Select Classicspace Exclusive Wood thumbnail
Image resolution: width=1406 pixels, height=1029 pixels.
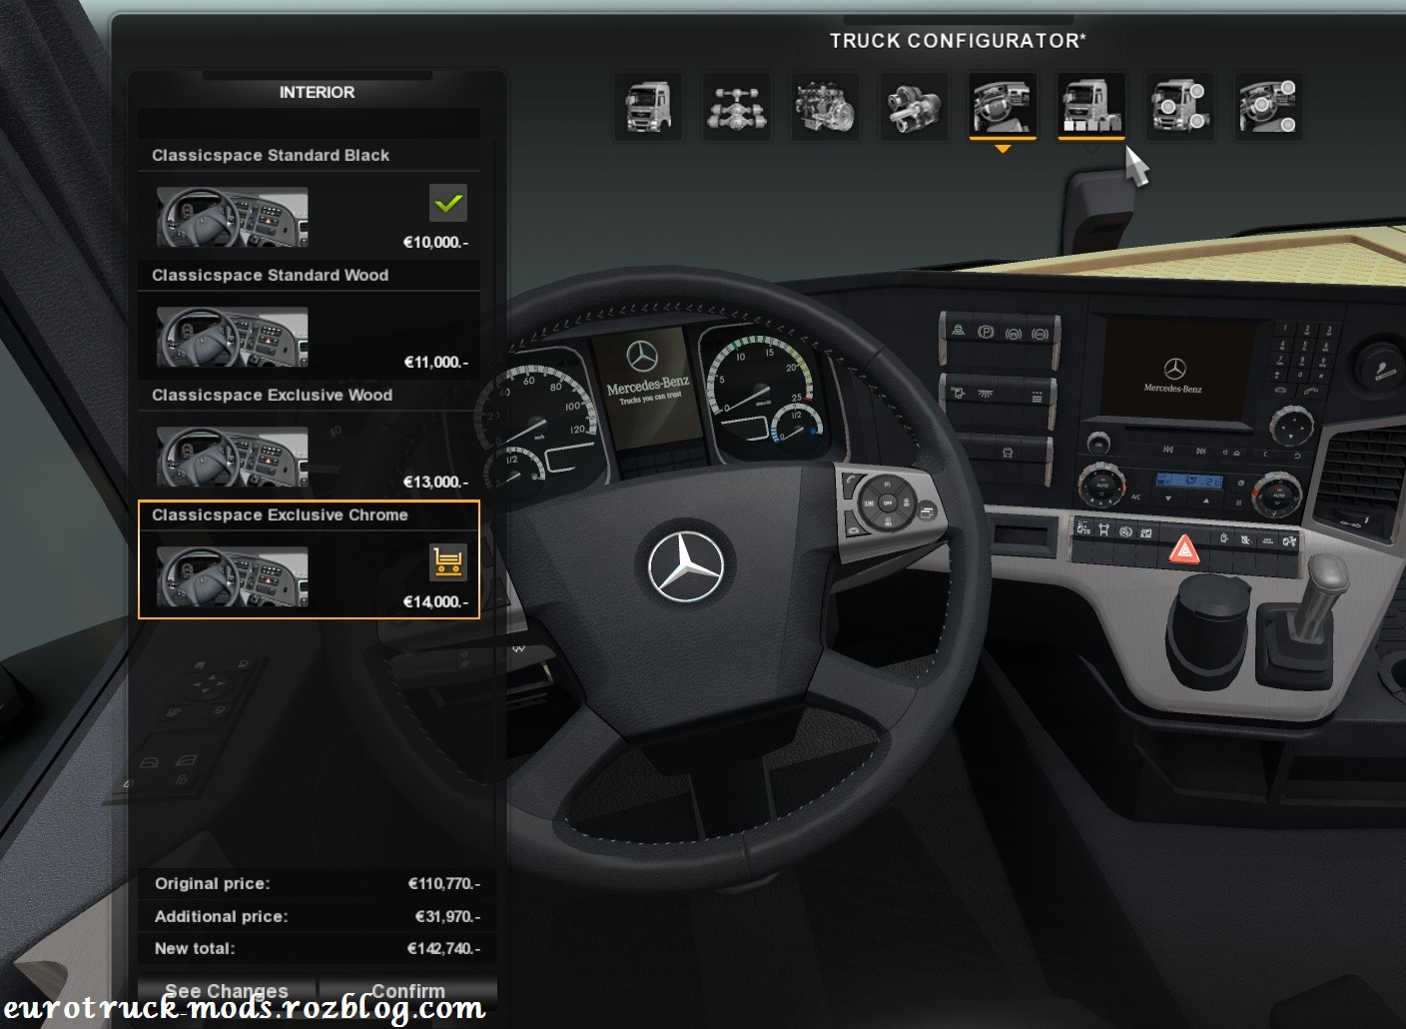(x=233, y=457)
